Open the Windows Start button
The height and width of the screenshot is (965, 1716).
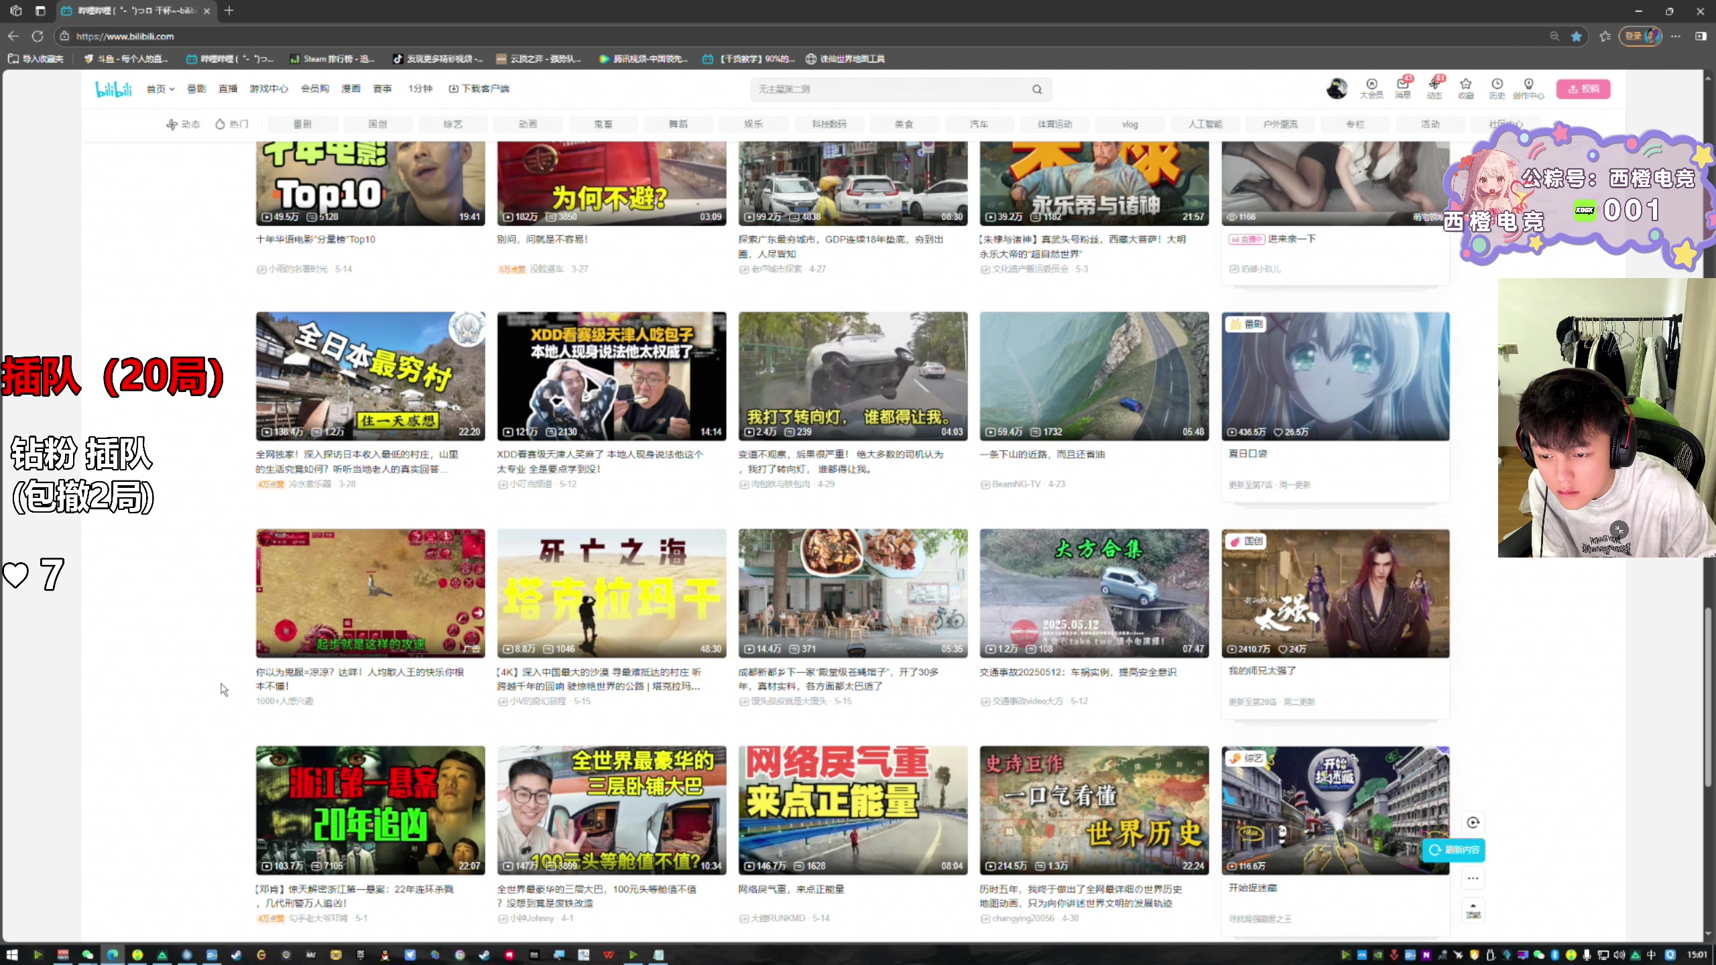pyautogui.click(x=11, y=955)
